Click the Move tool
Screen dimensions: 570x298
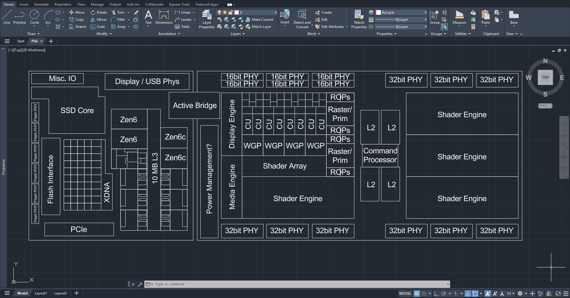pyautogui.click(x=77, y=12)
